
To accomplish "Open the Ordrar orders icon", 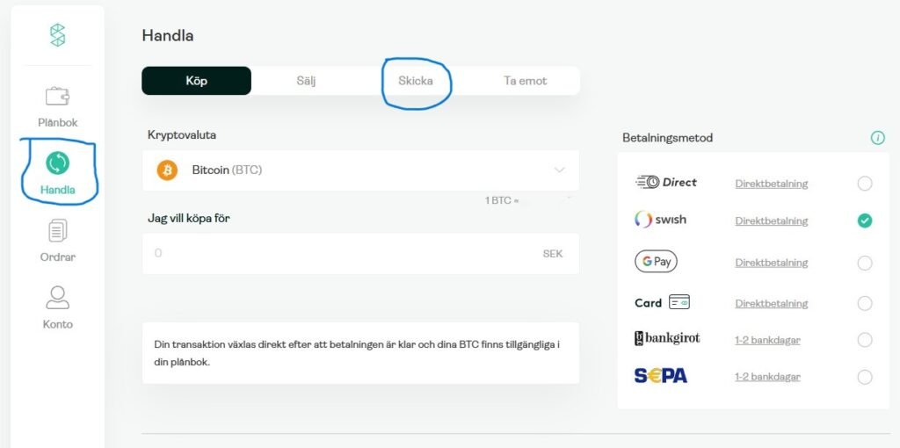I will [x=57, y=231].
